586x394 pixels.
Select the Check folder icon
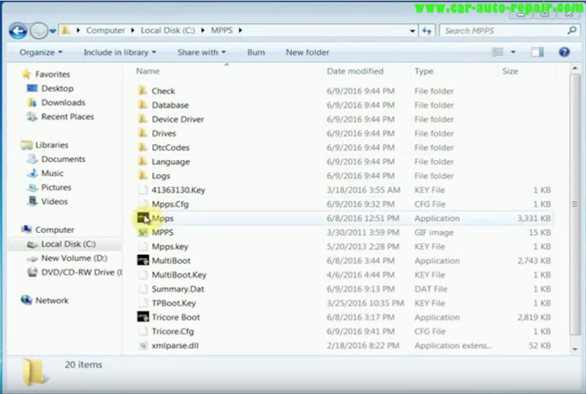click(x=143, y=90)
